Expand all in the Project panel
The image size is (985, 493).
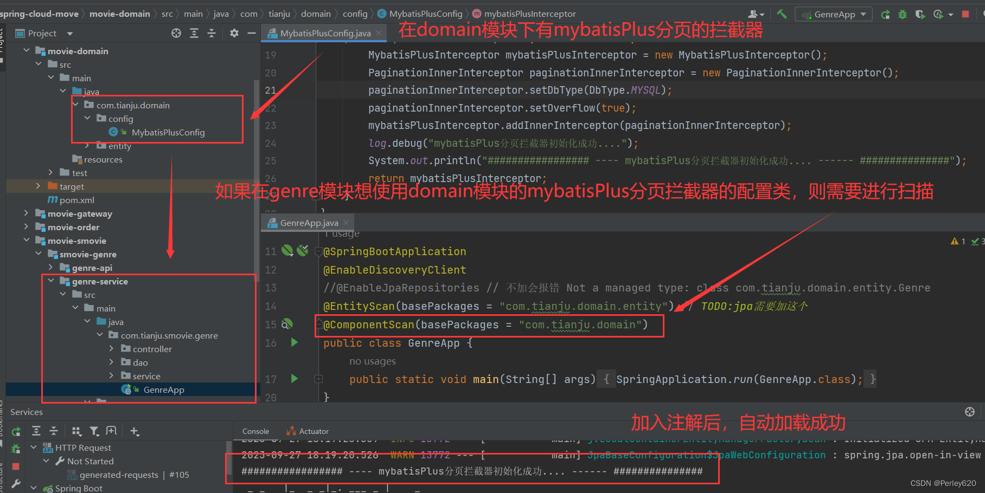tap(194, 33)
